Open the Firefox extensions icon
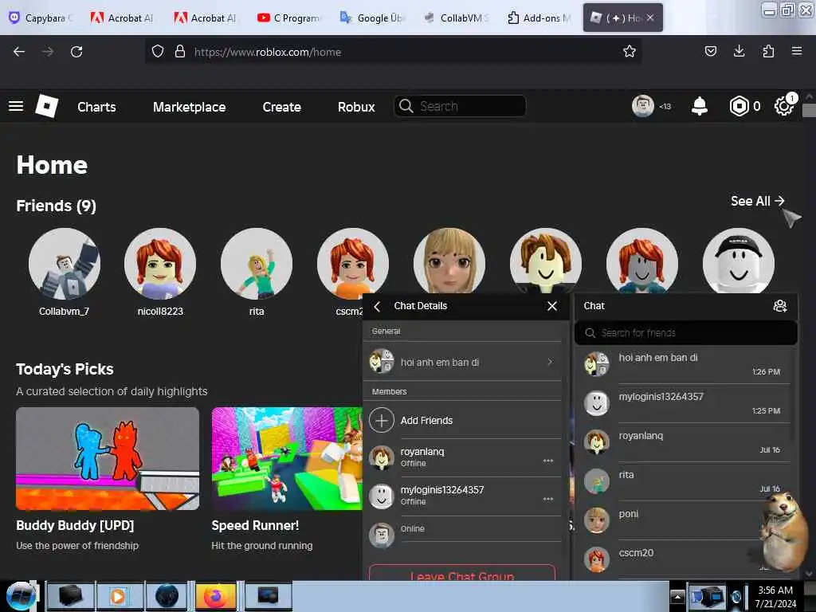The image size is (816, 612). [768, 51]
